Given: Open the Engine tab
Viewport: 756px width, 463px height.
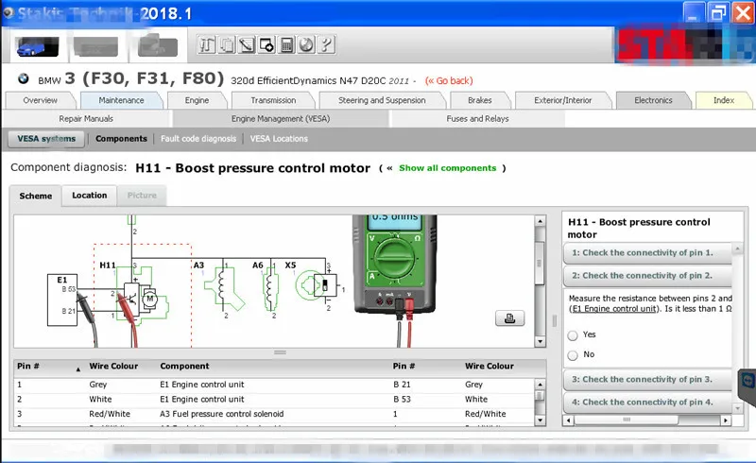Looking at the screenshot, I should tap(197, 100).
